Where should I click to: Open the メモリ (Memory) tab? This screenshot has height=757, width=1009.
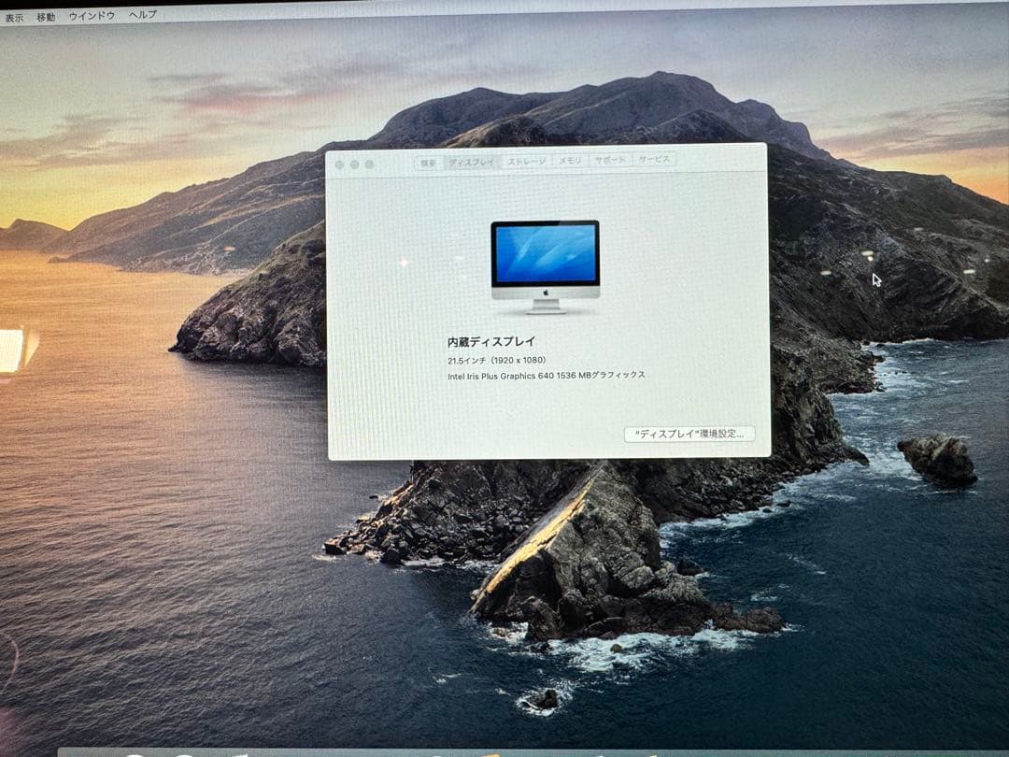point(568,161)
